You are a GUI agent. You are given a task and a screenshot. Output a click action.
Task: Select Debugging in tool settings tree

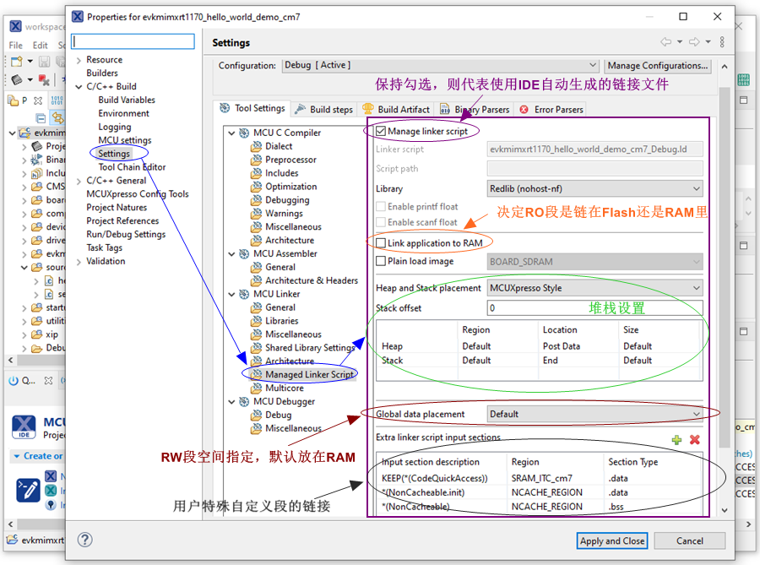(287, 200)
